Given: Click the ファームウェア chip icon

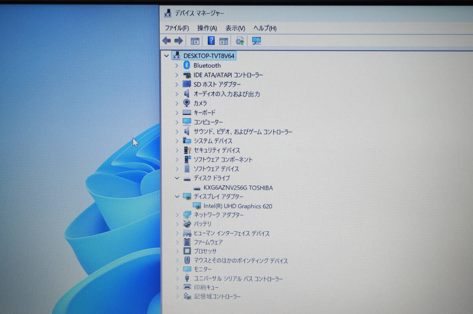Looking at the screenshot, I should (187, 242).
